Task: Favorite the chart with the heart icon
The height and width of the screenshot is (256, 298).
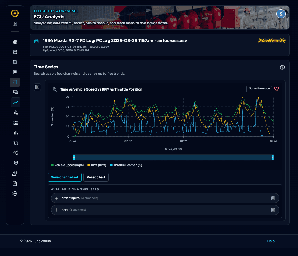Action: (277, 89)
